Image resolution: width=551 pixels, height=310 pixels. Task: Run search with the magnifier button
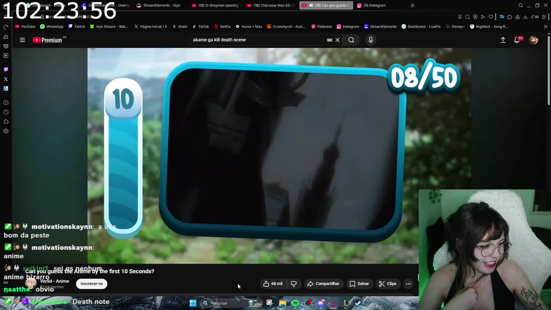point(351,40)
